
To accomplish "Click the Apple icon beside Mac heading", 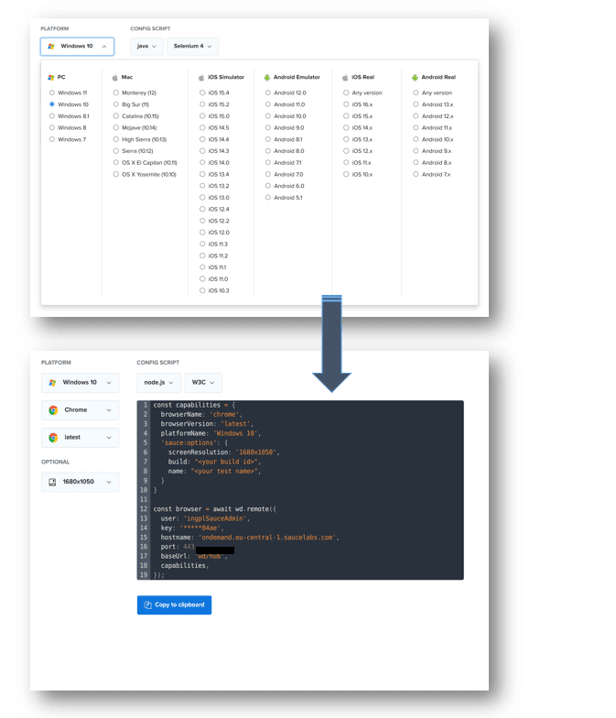I will [x=115, y=77].
